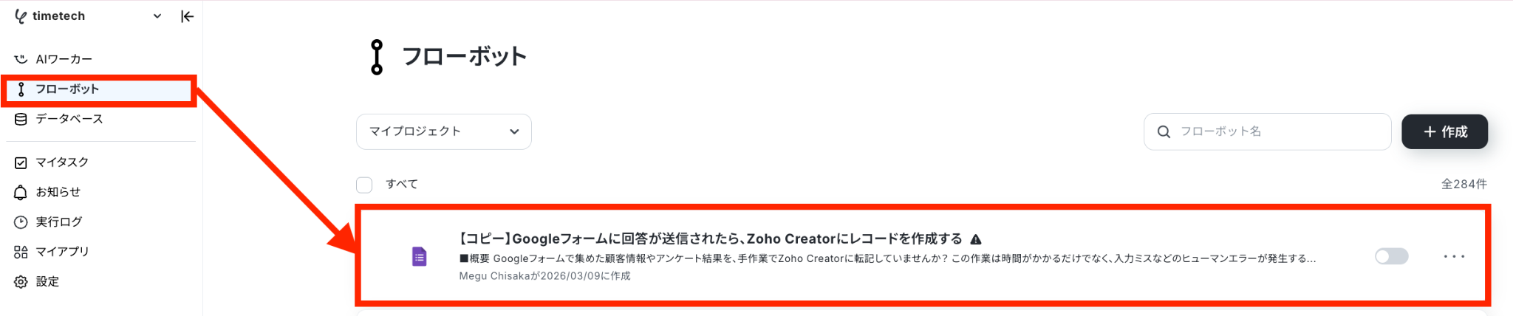
Task: Select フローボット in the sidebar
Action: coord(99,89)
